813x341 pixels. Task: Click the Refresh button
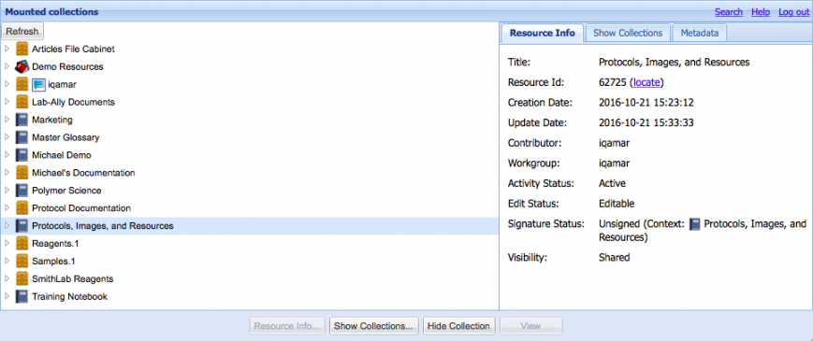tap(22, 31)
